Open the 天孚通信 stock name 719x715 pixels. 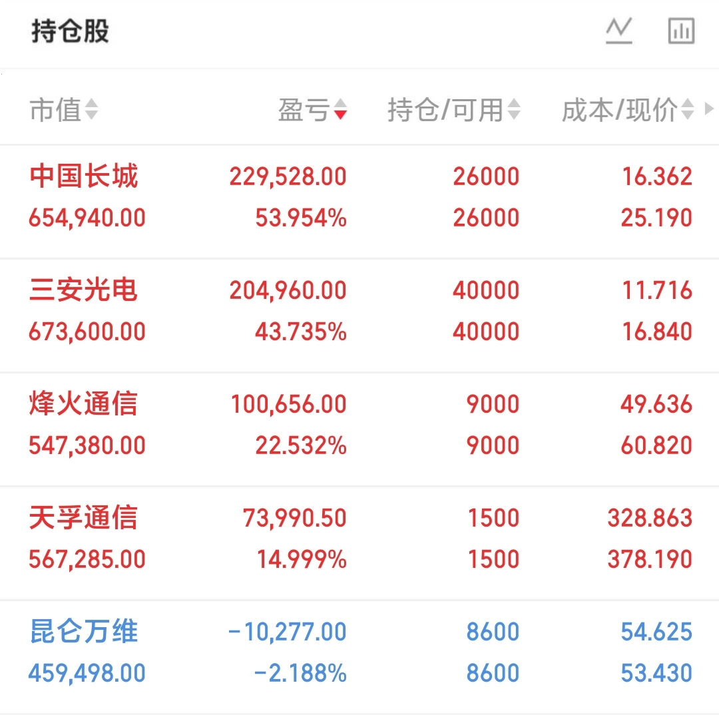(x=83, y=517)
